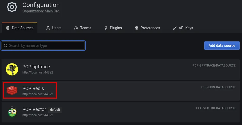Click the Configuration gear icon
Image resolution: width=242 pixels, height=125 pixels.
point(12,7)
